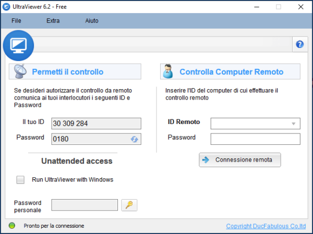This screenshot has width=313, height=234.
Task: Expand the ID Remoto dropdown arrow
Action: point(293,124)
